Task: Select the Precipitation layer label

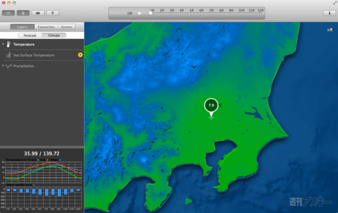Action: [x=24, y=66]
